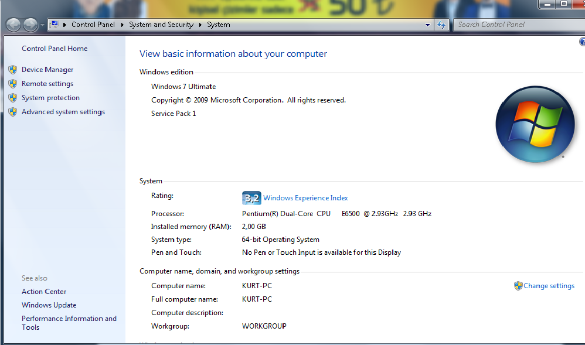Click the refresh button beside the address bar
585x345 pixels.
tap(442, 25)
